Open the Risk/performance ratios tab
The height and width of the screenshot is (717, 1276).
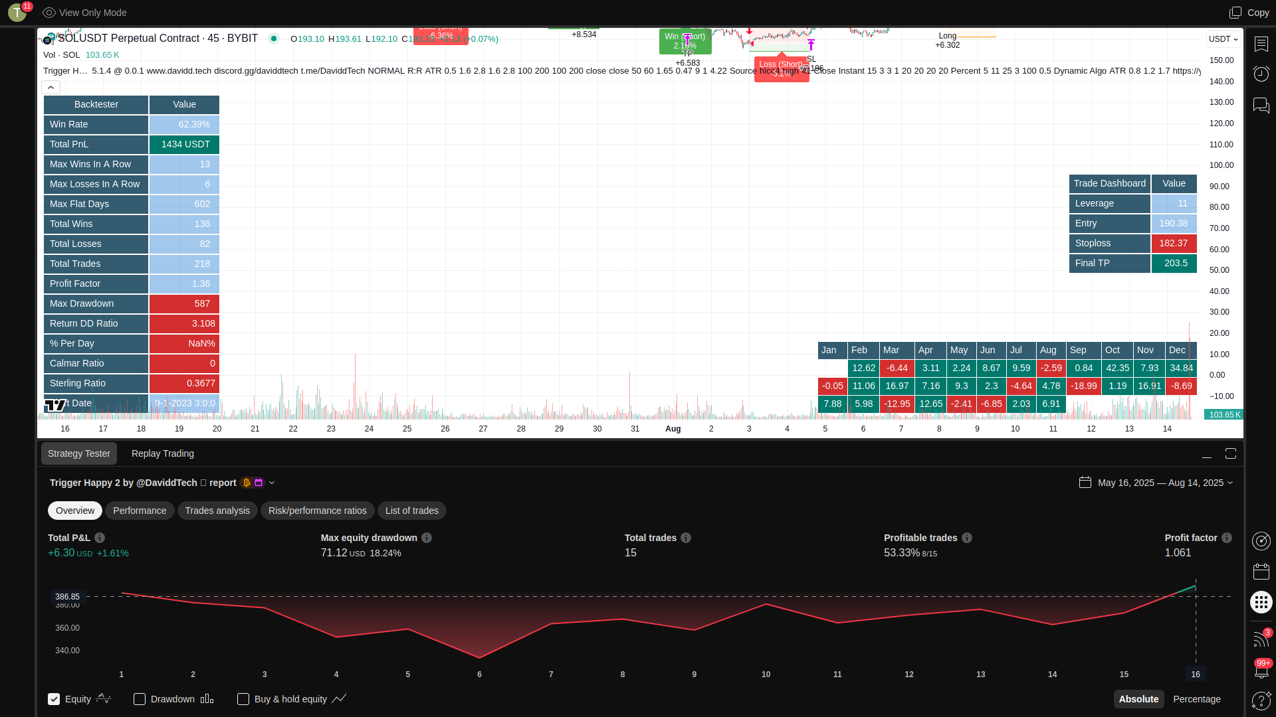click(318, 511)
